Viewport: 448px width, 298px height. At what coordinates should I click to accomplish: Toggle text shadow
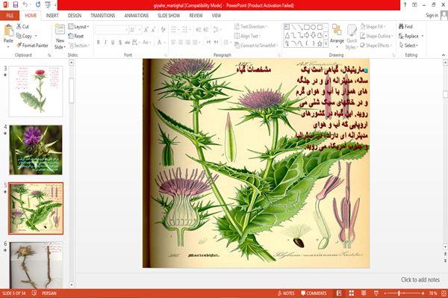[120, 43]
